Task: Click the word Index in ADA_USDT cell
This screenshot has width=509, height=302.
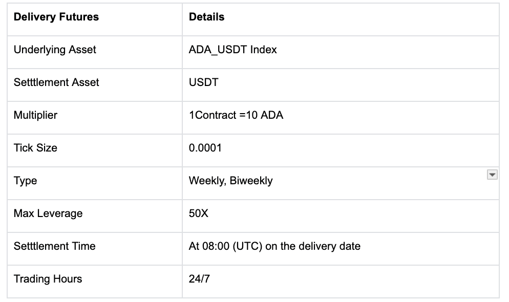Action: pos(264,50)
